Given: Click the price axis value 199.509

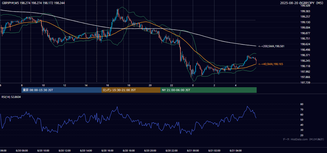Looking at the screenshot, I should coord(305,6).
